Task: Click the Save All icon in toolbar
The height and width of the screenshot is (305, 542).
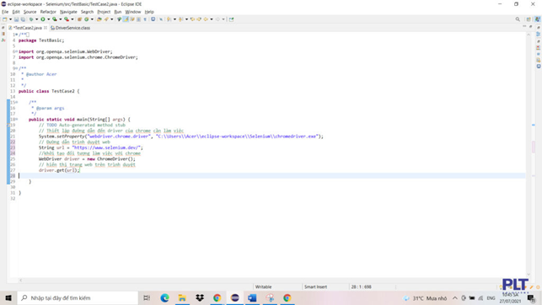Action: [23, 19]
